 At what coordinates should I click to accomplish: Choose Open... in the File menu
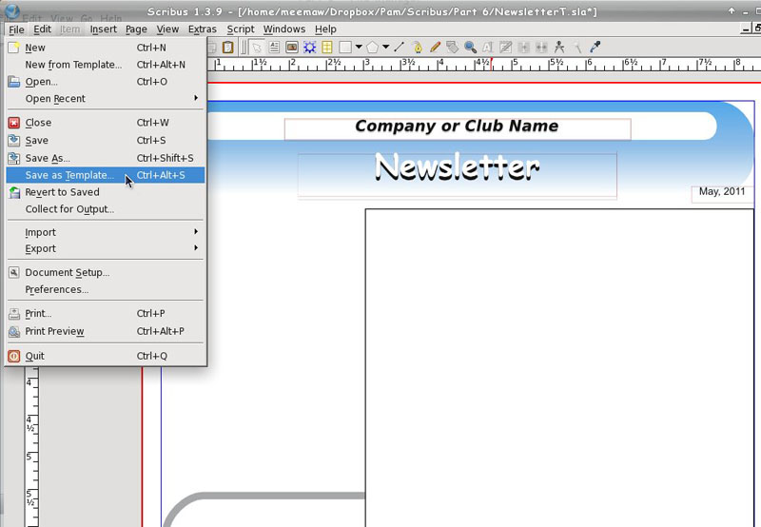tap(106, 82)
